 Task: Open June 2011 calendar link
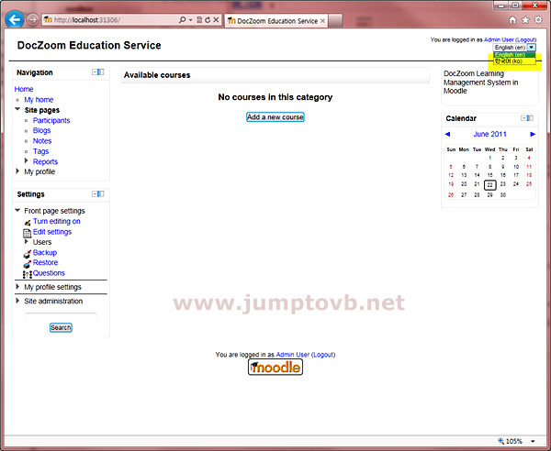(x=489, y=134)
